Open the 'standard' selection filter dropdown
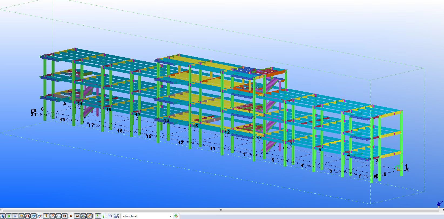 145,216
